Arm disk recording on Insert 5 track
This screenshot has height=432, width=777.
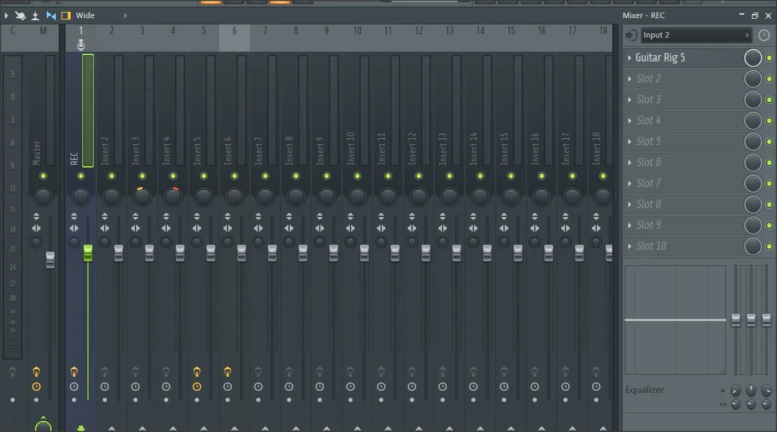point(197,372)
